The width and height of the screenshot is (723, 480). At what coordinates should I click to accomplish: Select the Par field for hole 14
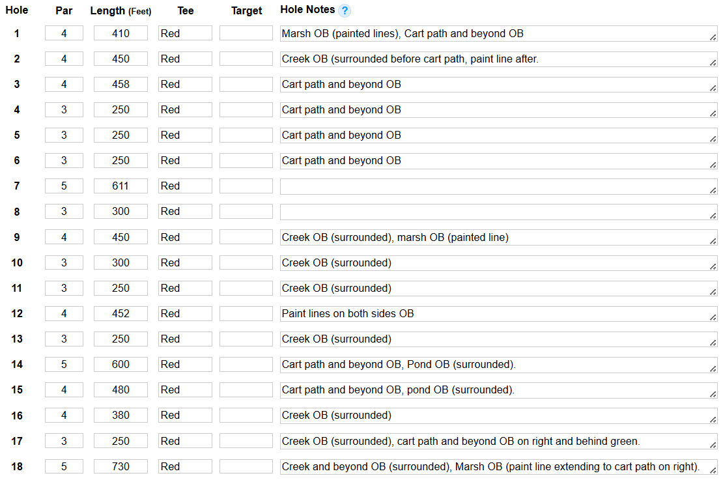click(64, 365)
